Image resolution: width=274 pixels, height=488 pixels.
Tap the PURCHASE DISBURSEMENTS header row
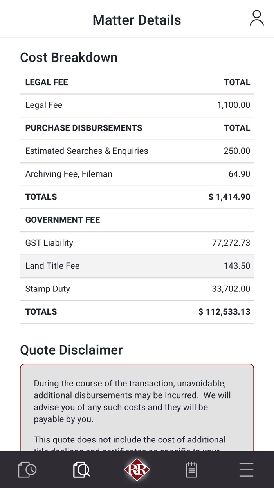(137, 128)
